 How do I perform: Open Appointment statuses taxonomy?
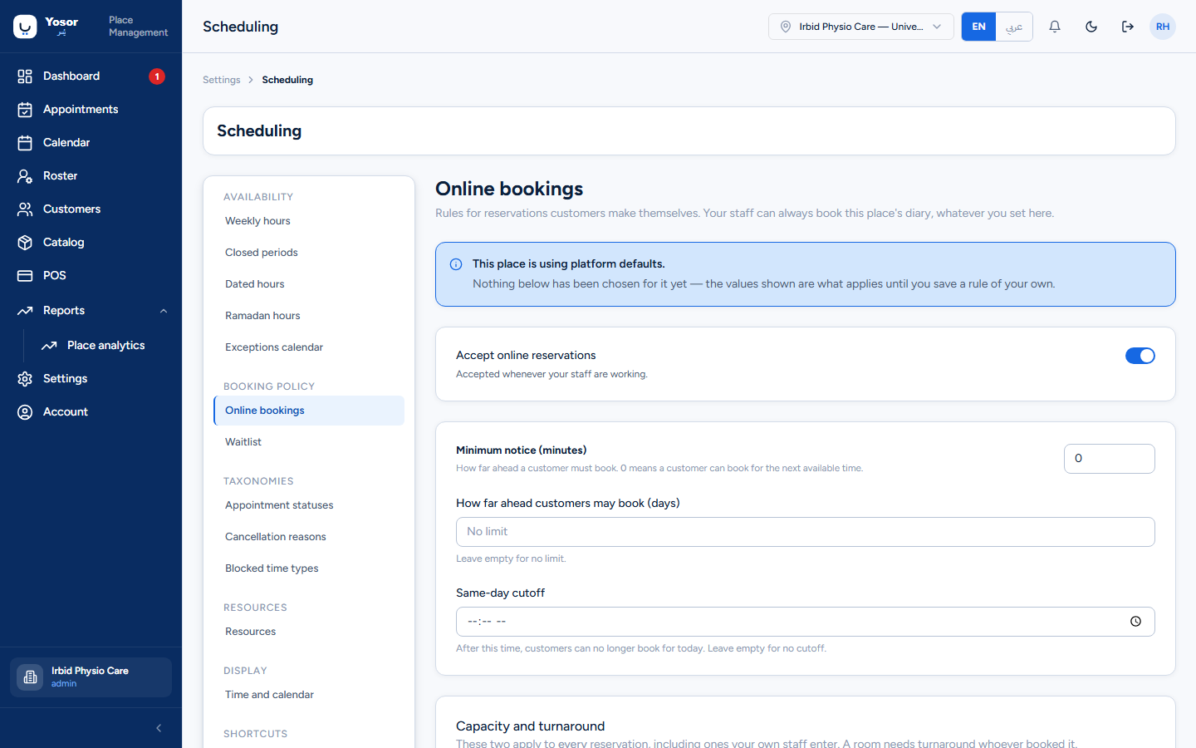click(309, 505)
